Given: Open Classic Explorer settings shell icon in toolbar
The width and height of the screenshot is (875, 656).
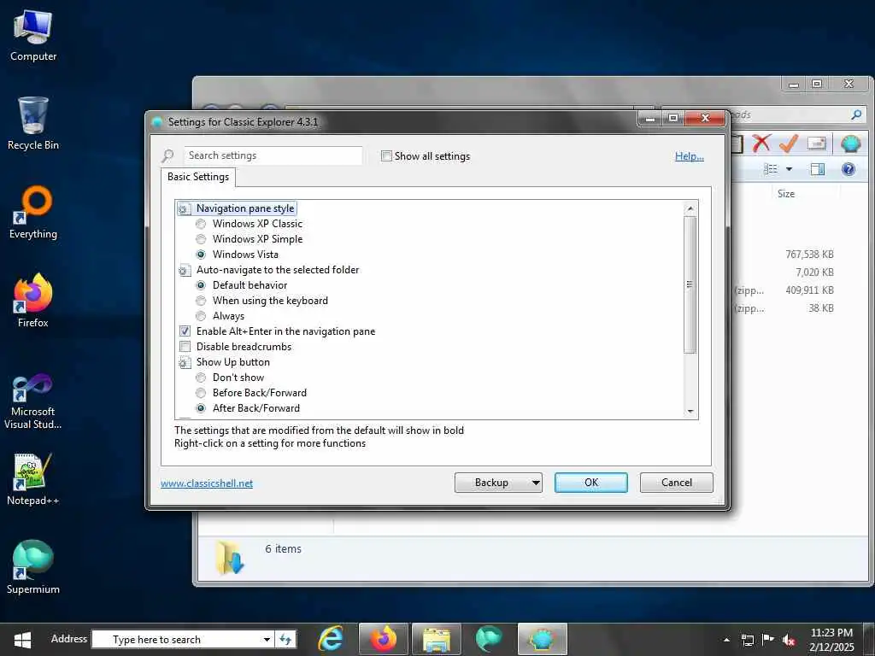Looking at the screenshot, I should coord(850,143).
